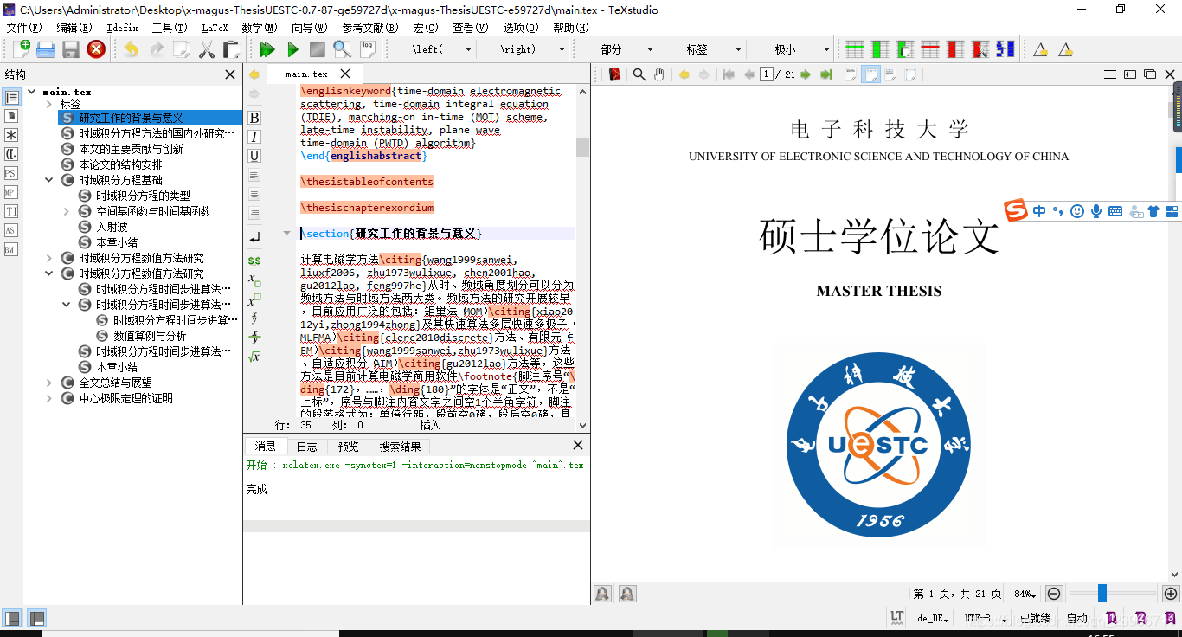The height and width of the screenshot is (637, 1182).
Task: Click the Stop compile square icon
Action: click(318, 49)
